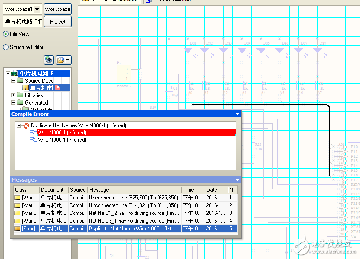Select the Source Documents folder

click(x=39, y=81)
